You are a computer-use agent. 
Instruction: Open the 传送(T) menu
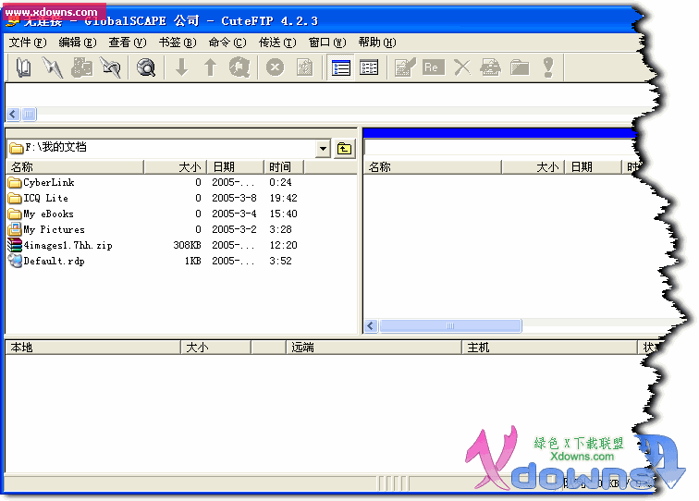(x=277, y=43)
